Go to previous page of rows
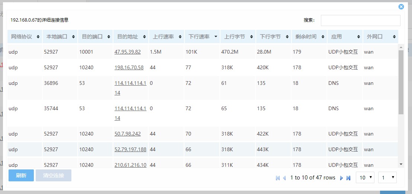The image size is (412, 194). coord(284,178)
